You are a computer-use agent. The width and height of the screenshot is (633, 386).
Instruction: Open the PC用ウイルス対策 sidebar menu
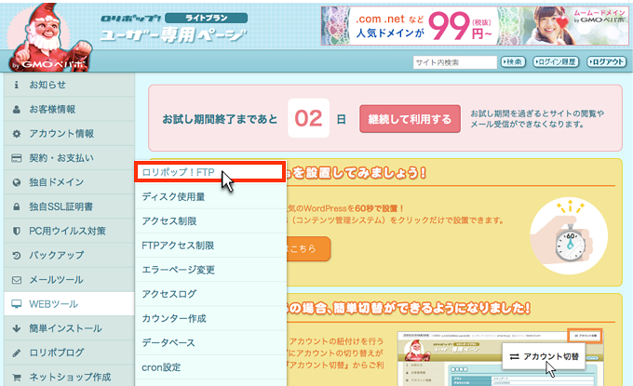tap(69, 231)
